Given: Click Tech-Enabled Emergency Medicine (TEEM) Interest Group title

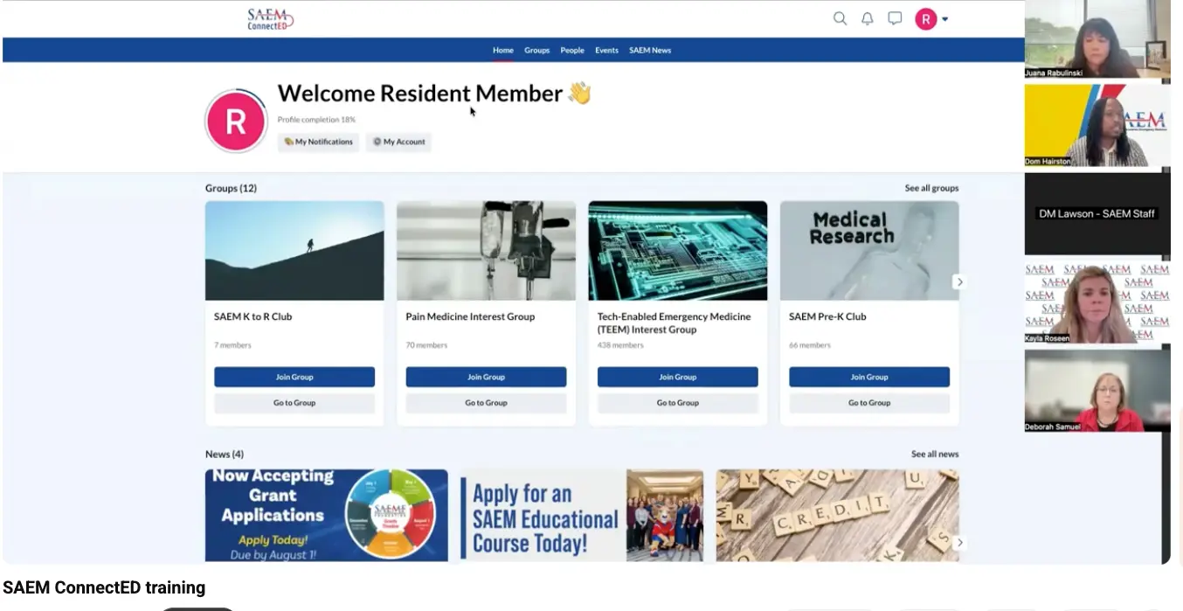Looking at the screenshot, I should (x=675, y=323).
